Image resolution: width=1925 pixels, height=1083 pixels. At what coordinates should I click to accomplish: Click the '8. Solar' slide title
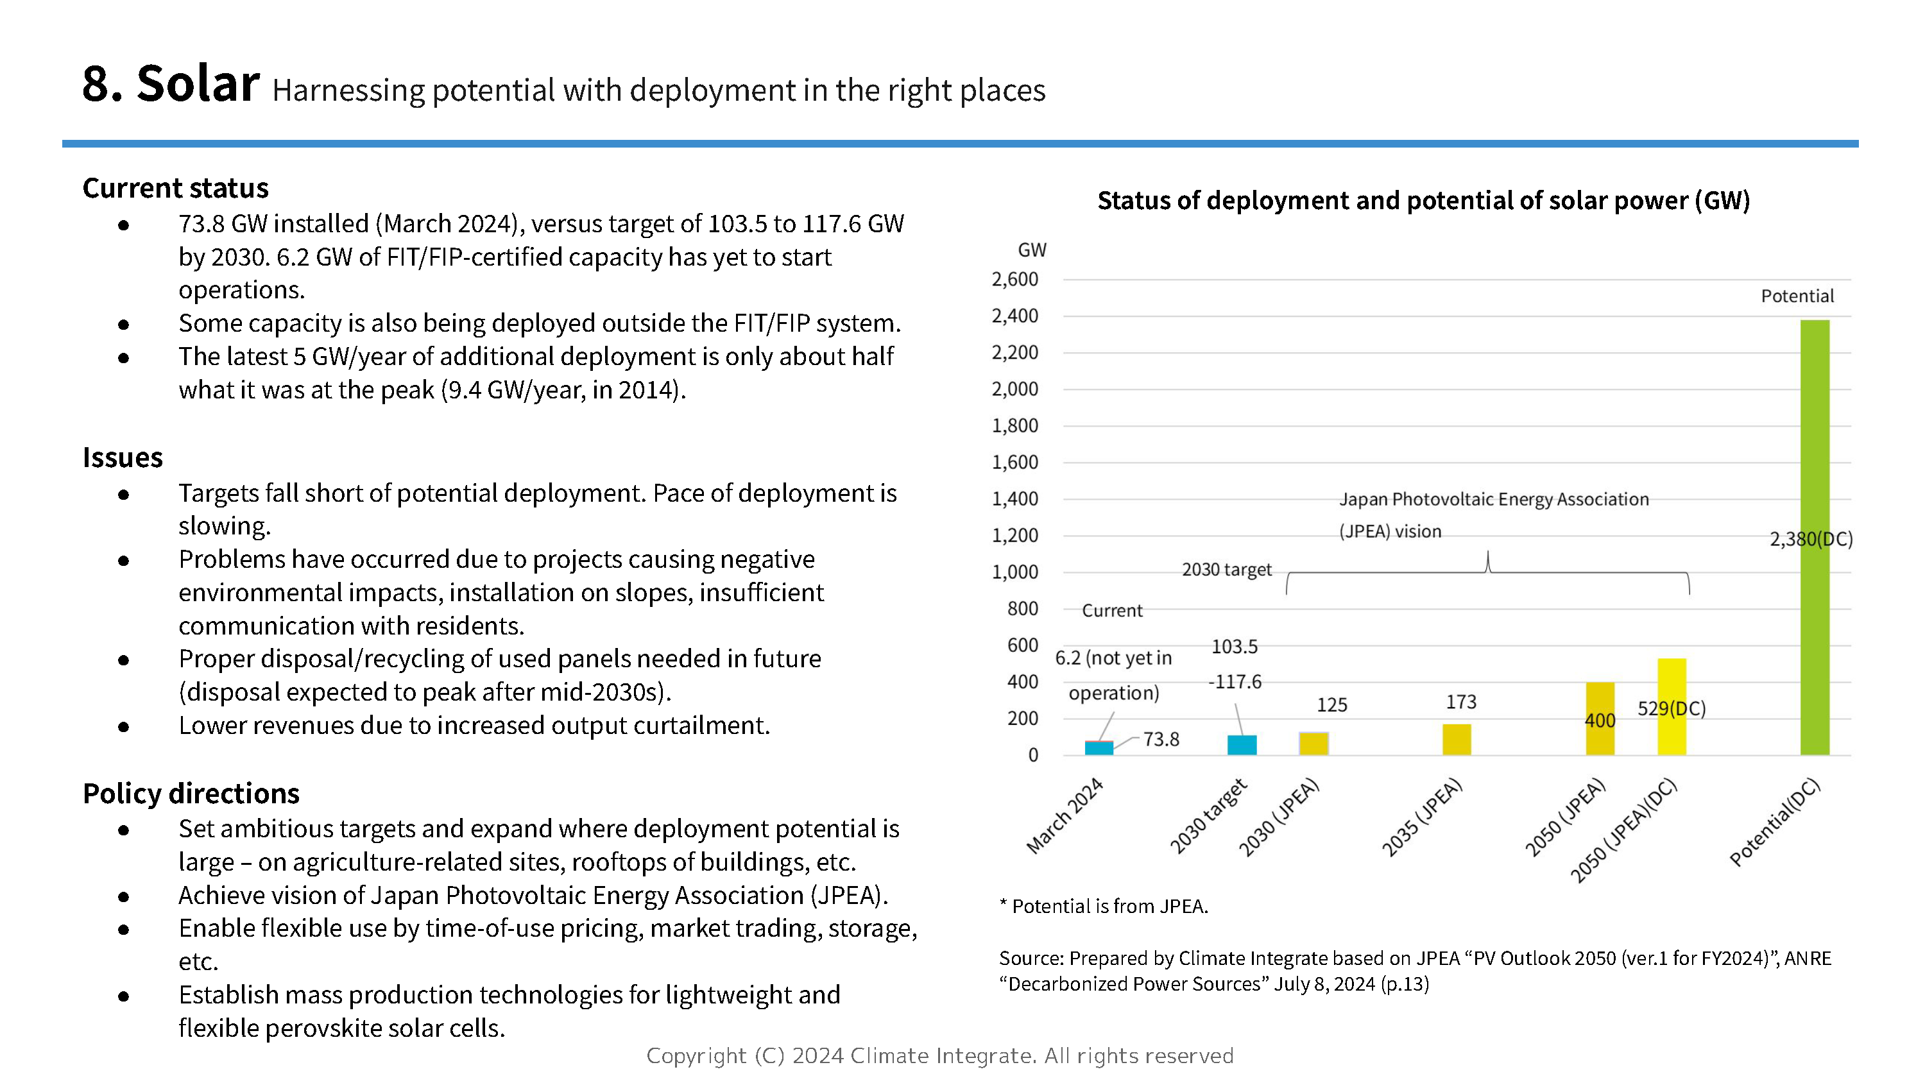coord(171,83)
